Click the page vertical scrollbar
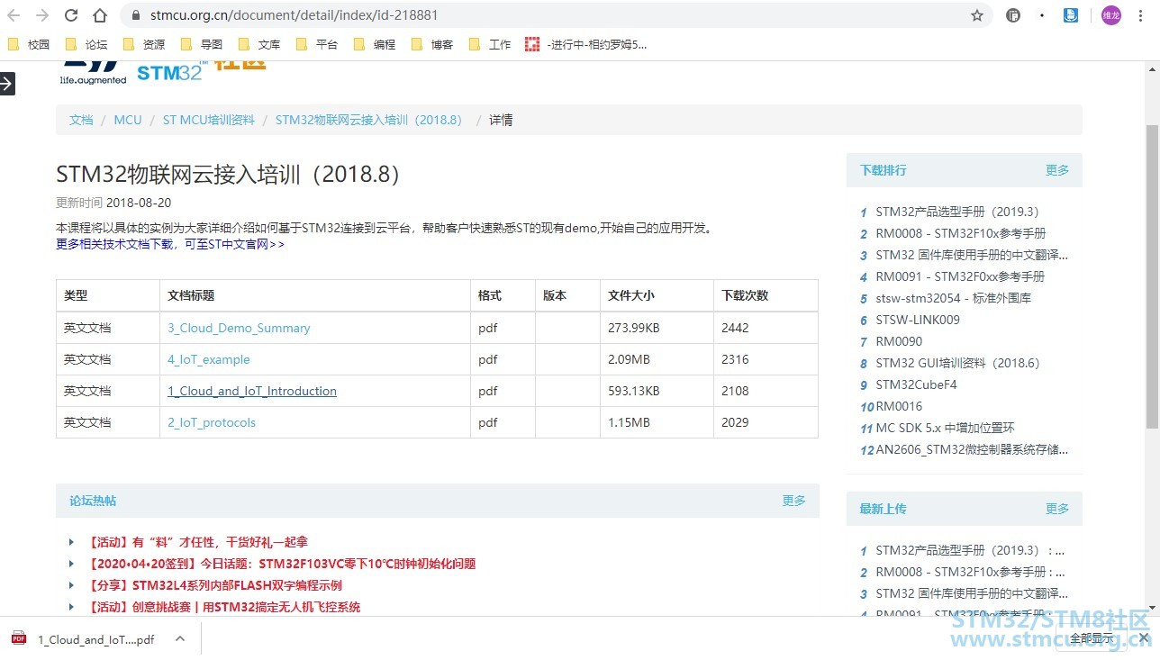Viewport: 1160px width, 660px height. pos(1152,276)
